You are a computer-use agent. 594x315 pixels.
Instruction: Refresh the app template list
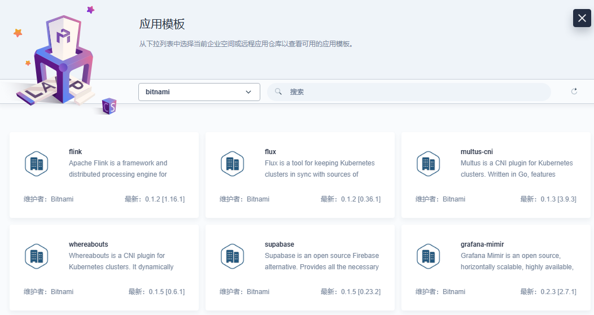574,91
